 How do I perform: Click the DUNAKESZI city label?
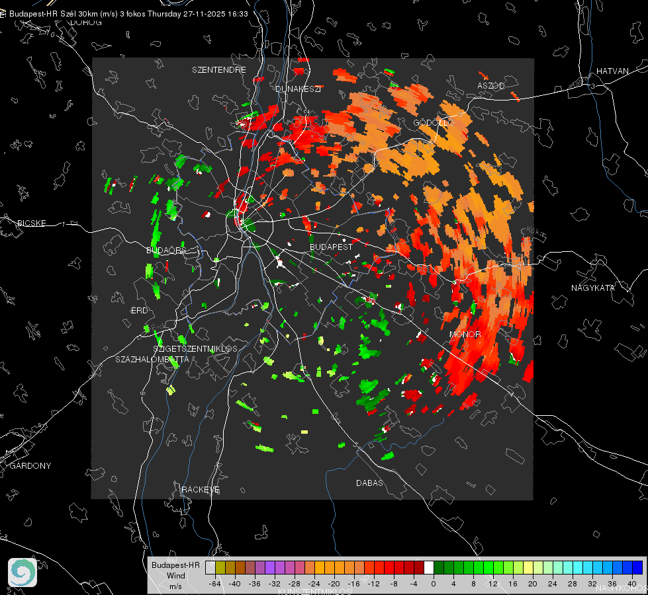(298, 89)
